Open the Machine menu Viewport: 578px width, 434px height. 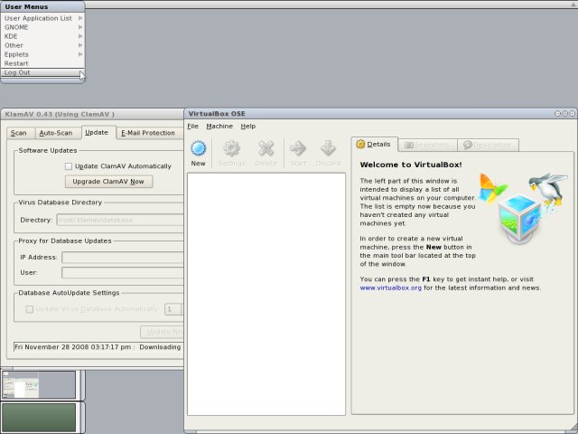tap(219, 127)
